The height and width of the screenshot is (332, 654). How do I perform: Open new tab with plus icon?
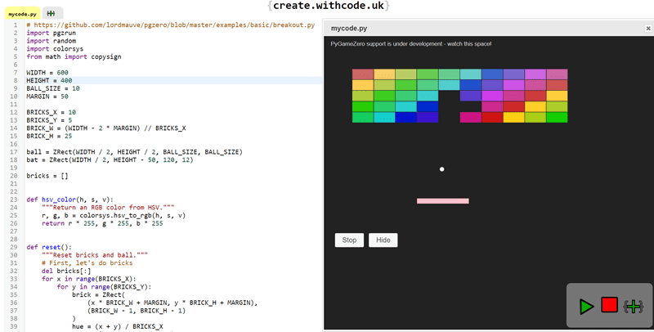(52, 13)
